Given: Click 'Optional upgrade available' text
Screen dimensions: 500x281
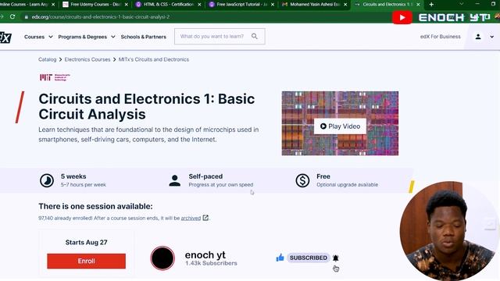Looking at the screenshot, I should click(347, 185).
